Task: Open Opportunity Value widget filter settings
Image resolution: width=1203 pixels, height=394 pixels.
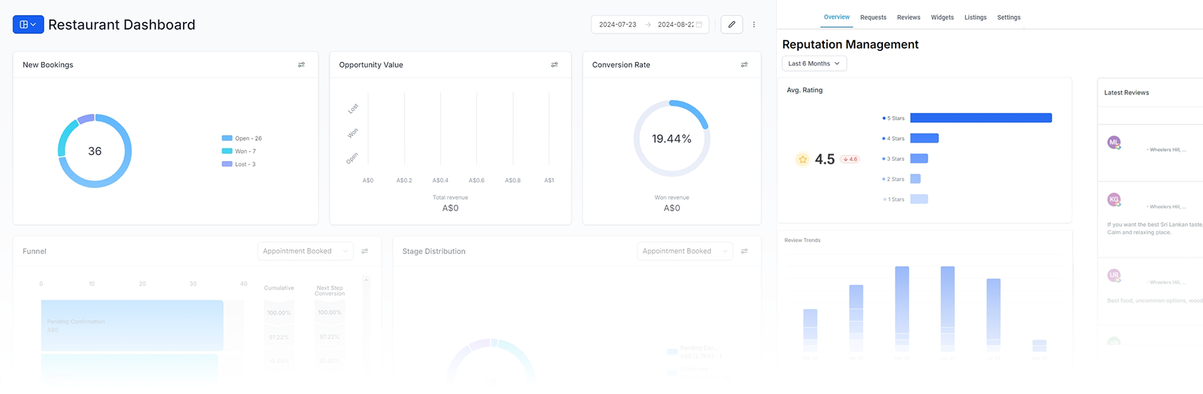Action: (x=555, y=65)
